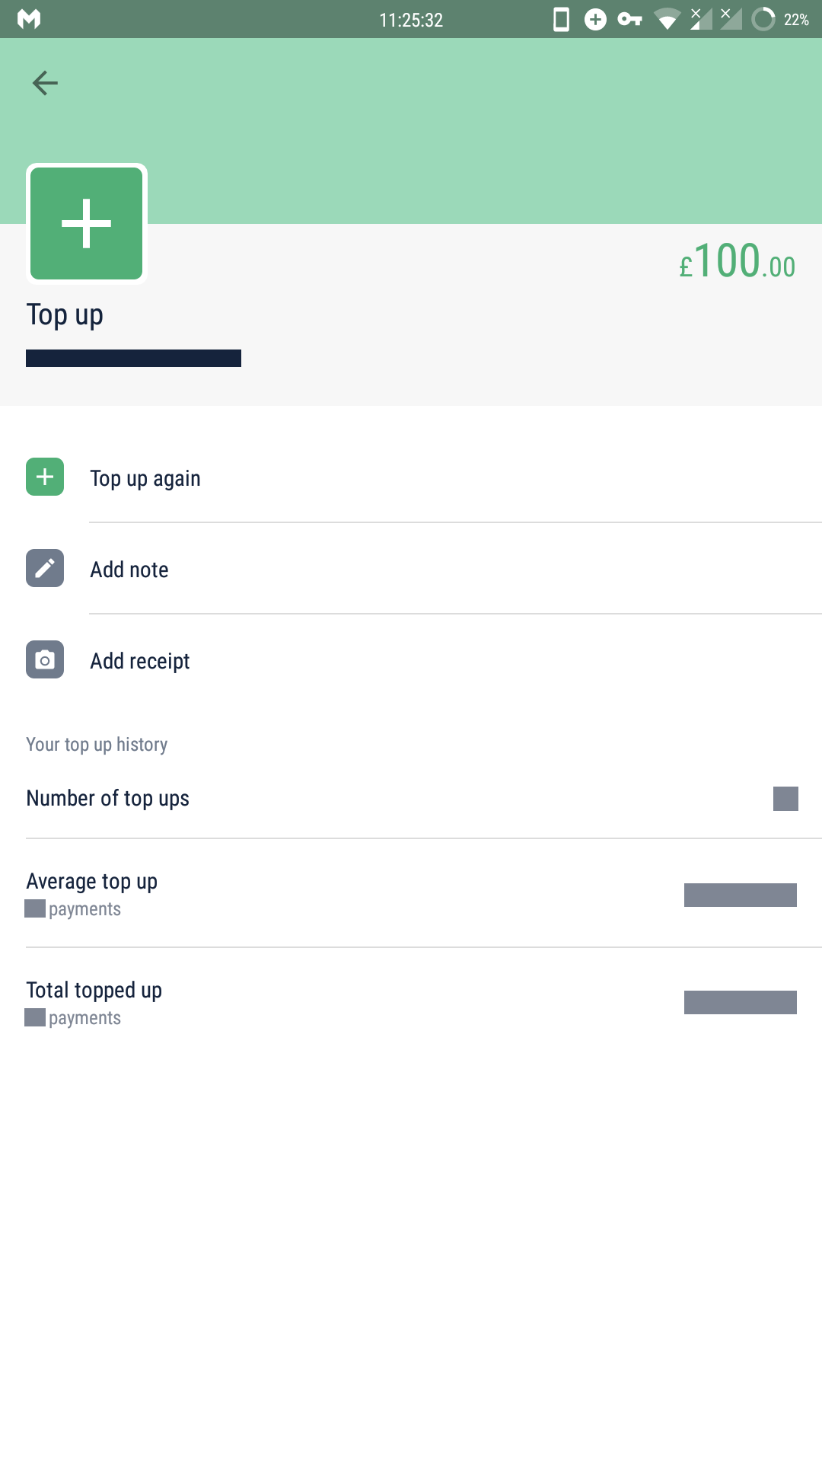Tap the VPN key status icon

(x=629, y=19)
